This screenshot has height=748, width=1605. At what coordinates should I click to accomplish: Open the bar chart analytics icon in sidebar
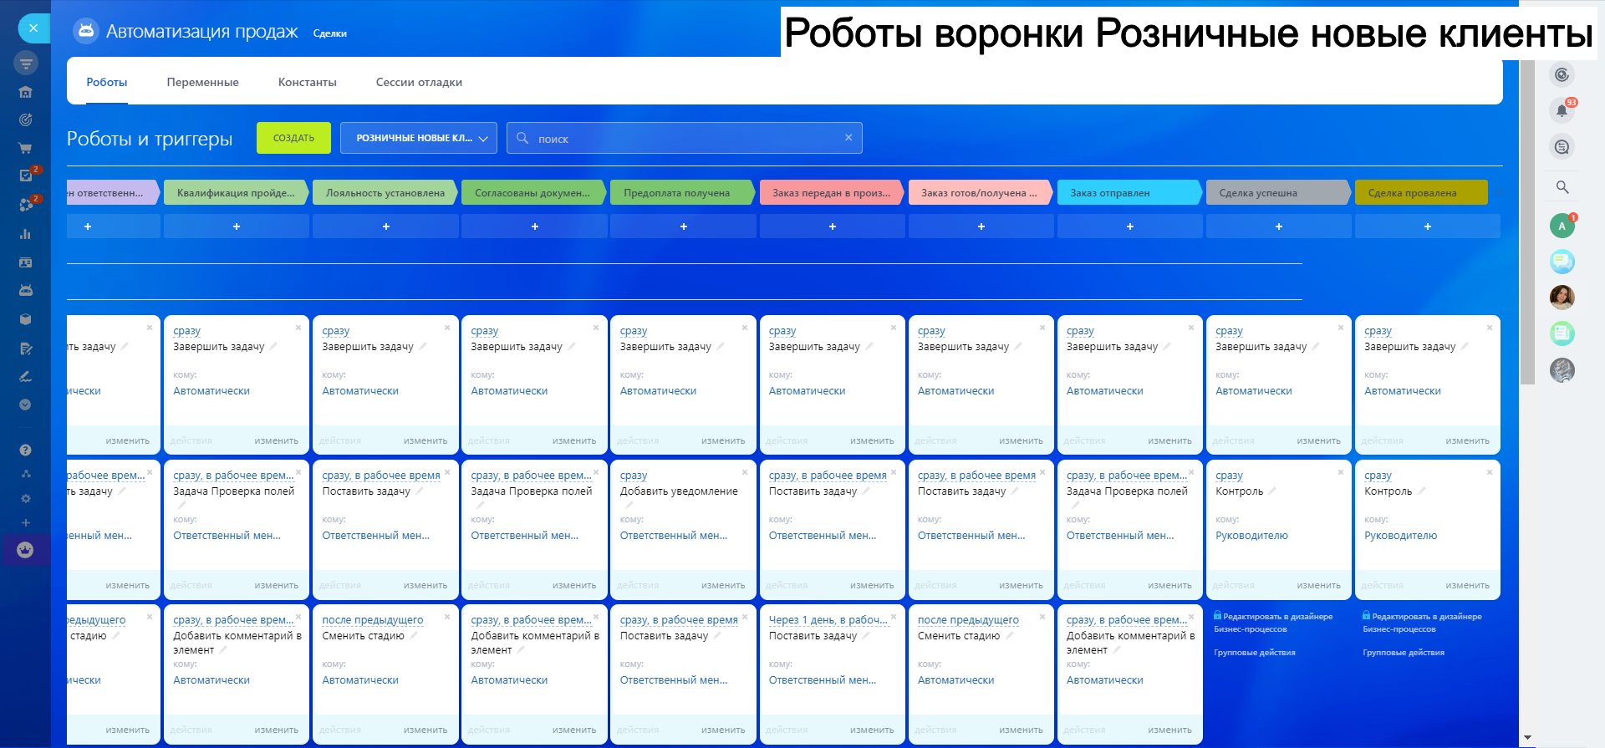(26, 234)
